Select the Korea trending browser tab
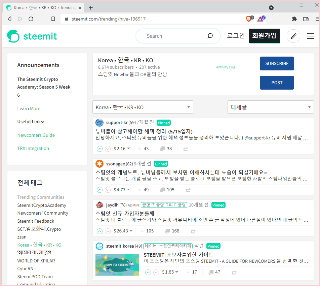The width and height of the screenshot is (320, 286). [x=44, y=8]
